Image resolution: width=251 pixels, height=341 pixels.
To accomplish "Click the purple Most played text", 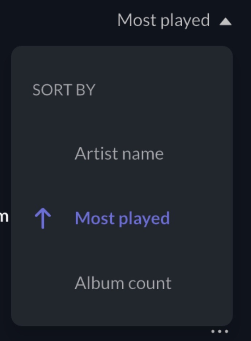I will tap(122, 218).
